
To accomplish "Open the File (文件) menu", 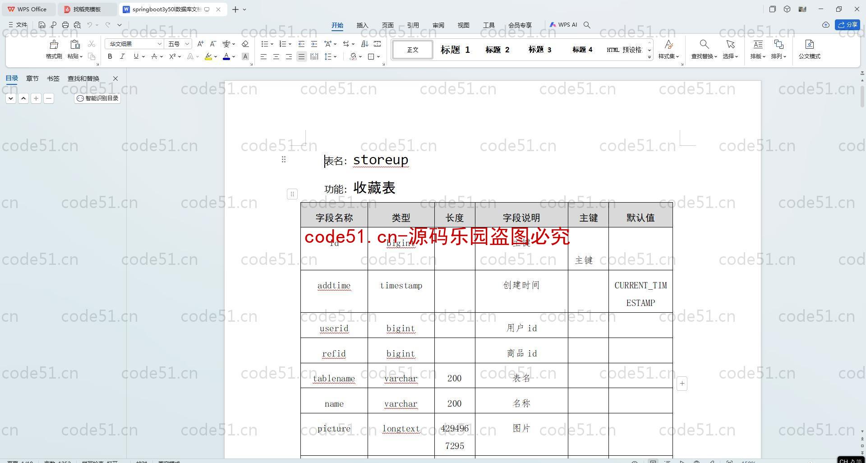I will coord(18,25).
